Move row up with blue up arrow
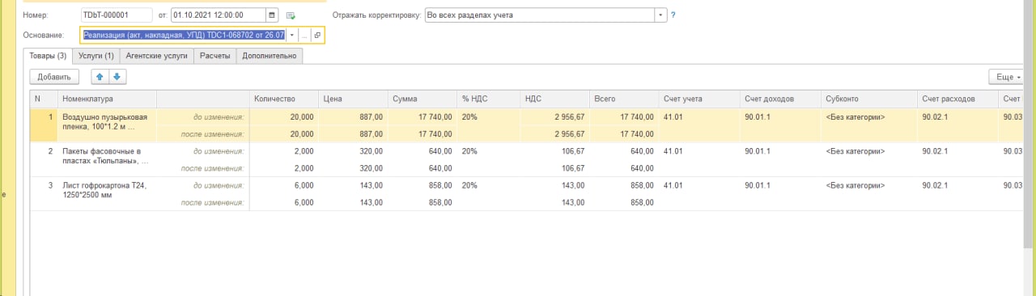 pos(100,77)
